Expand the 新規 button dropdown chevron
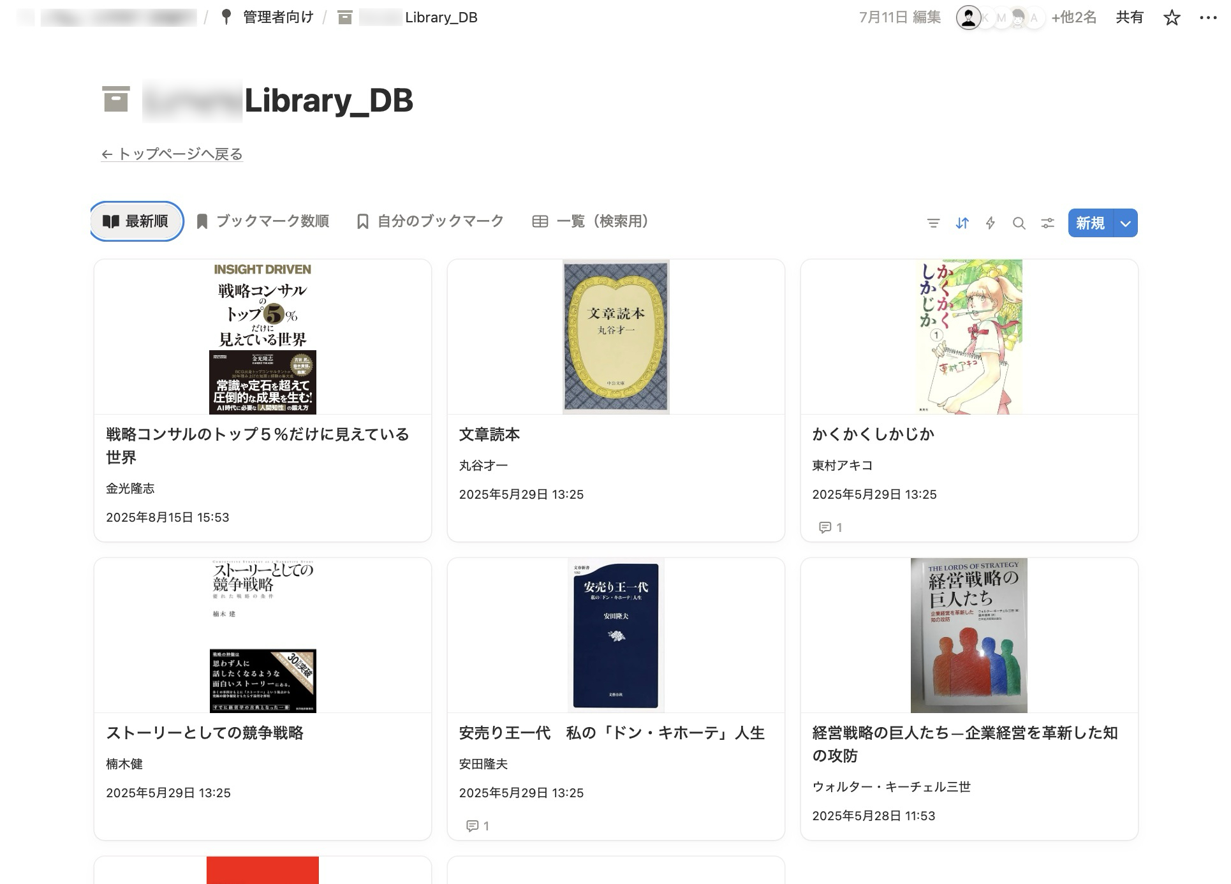 [1126, 223]
